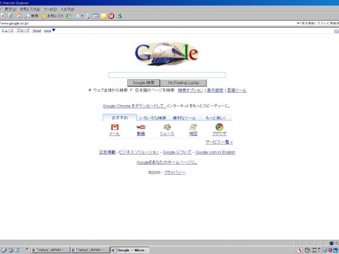Click the Mail envelope icon in toolbar
Image resolution: width=339 pixels, height=254 pixels.
78,16
